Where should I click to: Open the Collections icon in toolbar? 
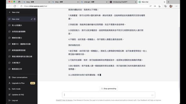pyautogui.click(x=165, y=6)
